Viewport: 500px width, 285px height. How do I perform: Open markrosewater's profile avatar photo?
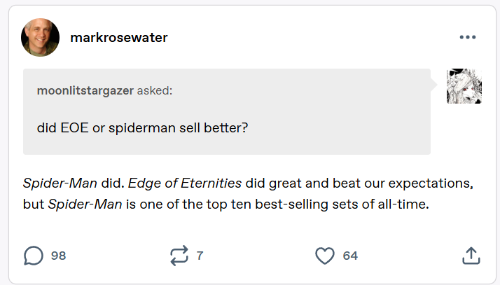click(40, 37)
